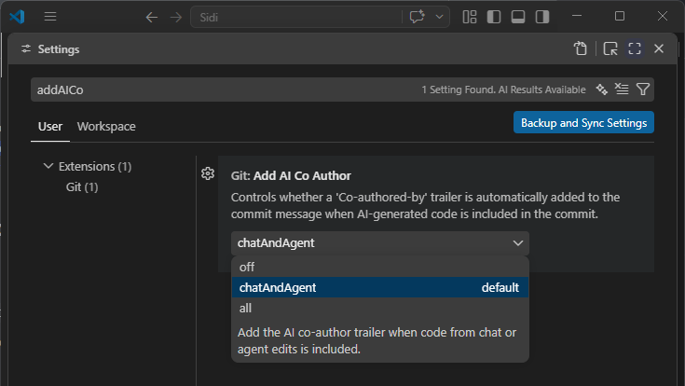Image resolution: width=685 pixels, height=386 pixels.
Task: Toggle the bottom panel visibility
Action: pos(518,17)
